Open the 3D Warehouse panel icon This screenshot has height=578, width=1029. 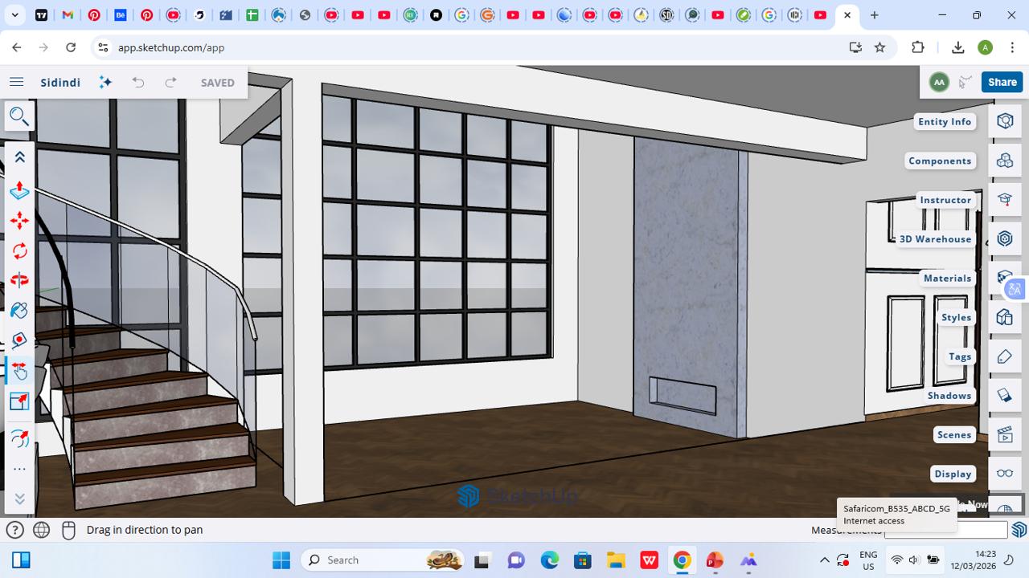(1005, 238)
